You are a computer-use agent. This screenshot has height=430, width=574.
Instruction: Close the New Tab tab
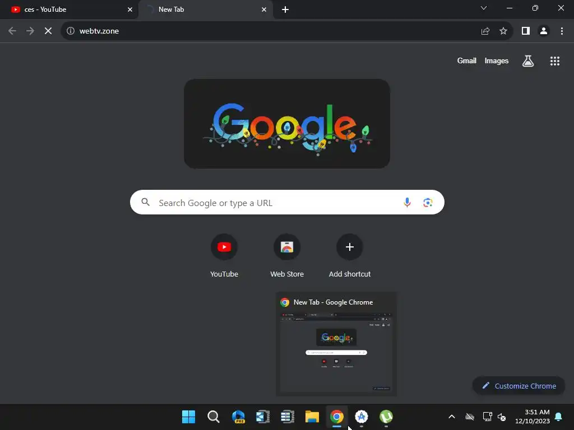[264, 10]
